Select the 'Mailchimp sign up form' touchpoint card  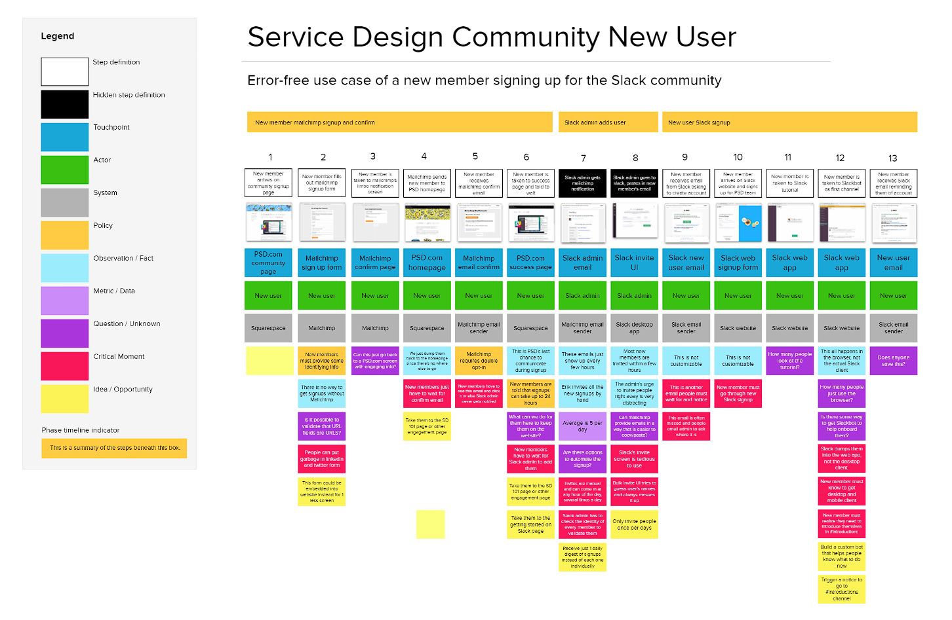[322, 263]
